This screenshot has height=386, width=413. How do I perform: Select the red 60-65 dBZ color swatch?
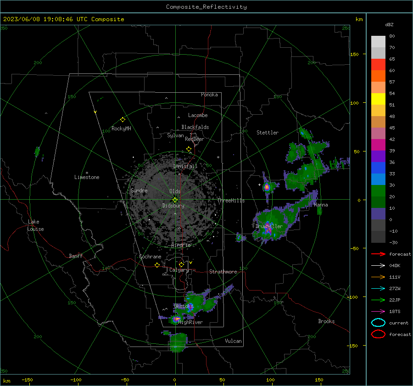[378, 65]
